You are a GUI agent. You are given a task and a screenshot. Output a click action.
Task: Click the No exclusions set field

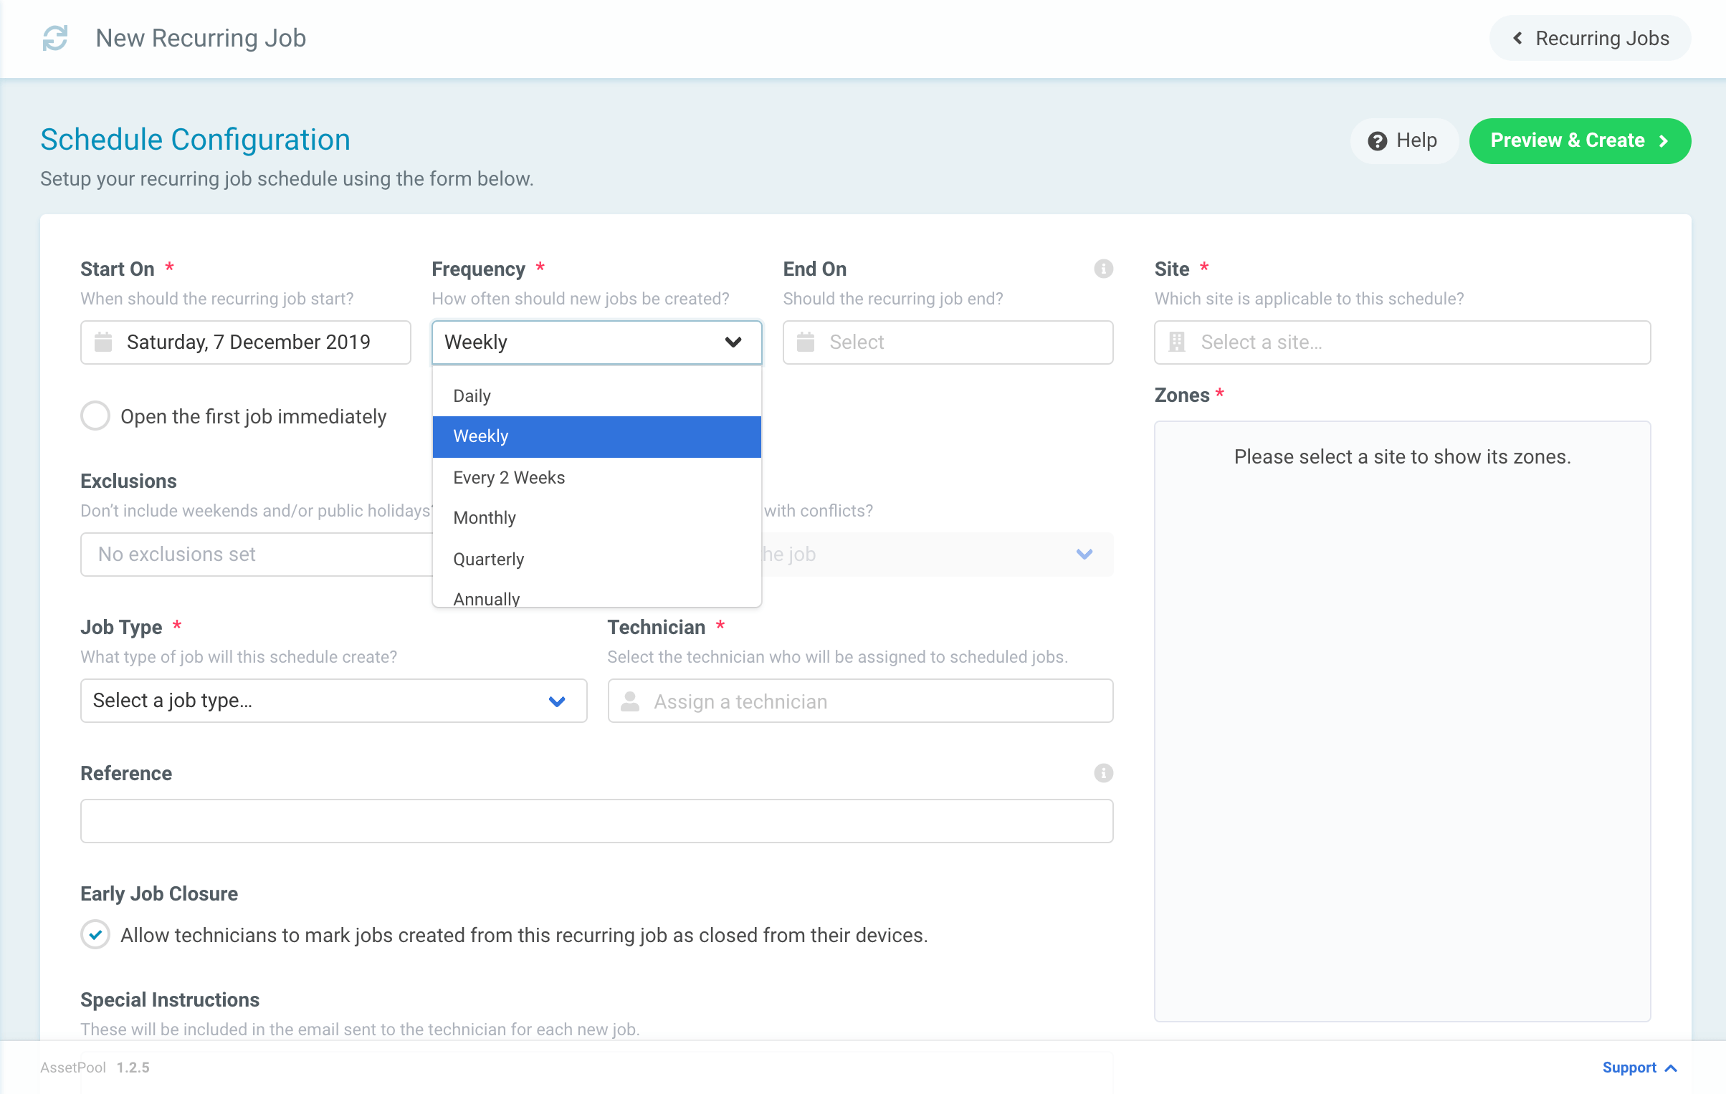(x=257, y=554)
